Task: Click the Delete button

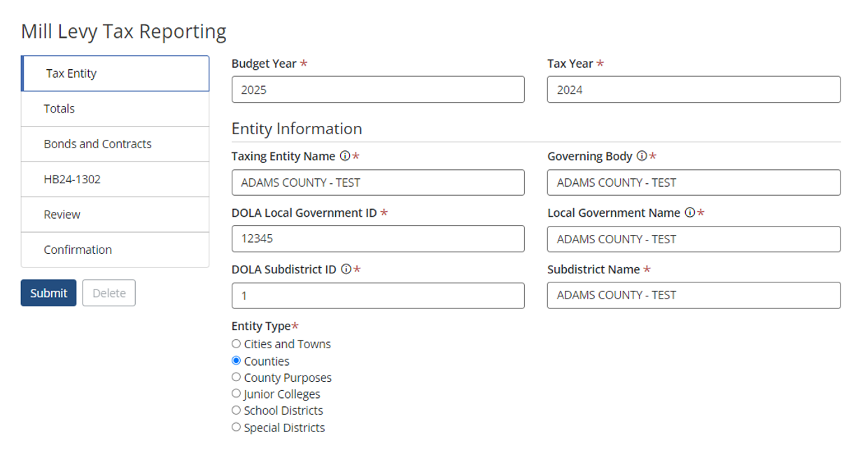Action: pos(108,293)
